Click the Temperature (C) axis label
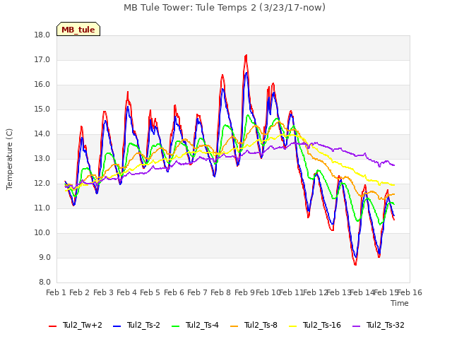This screenshot has width=452, height=339. tap(9, 159)
